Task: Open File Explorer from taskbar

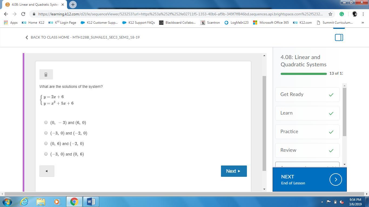Action: (41, 202)
